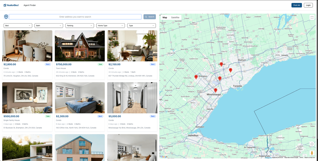
Task: Click the location pin icon beside search box
Action: (6, 17)
